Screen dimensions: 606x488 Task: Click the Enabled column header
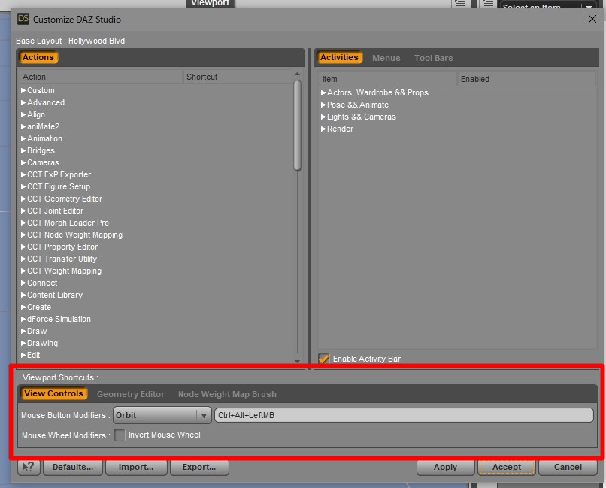pyautogui.click(x=527, y=79)
